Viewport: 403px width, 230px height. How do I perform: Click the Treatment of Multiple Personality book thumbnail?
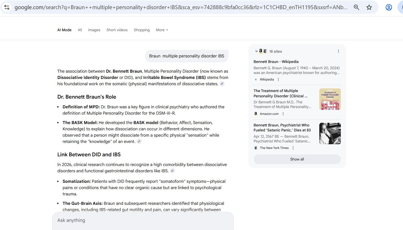click(x=330, y=99)
